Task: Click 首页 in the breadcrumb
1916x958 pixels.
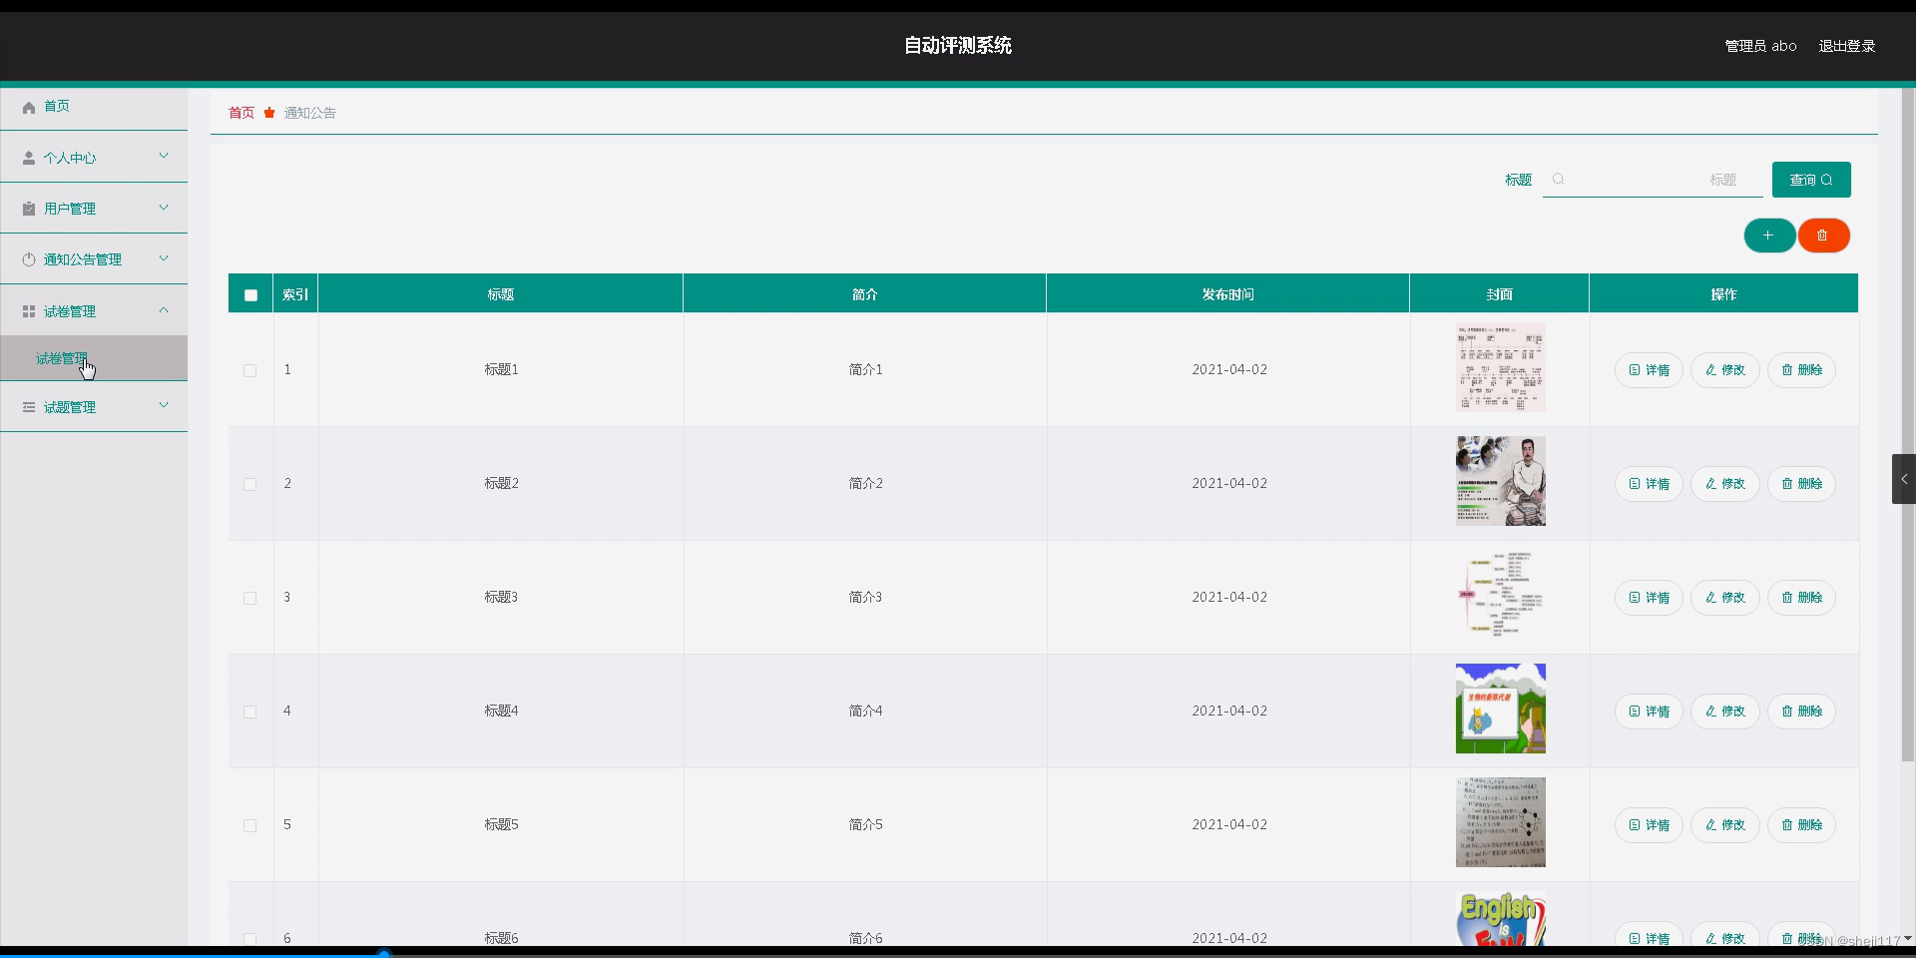Action: coord(240,113)
